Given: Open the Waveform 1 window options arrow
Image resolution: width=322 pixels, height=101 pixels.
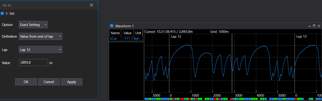Looking at the screenshot, I should (309, 26).
